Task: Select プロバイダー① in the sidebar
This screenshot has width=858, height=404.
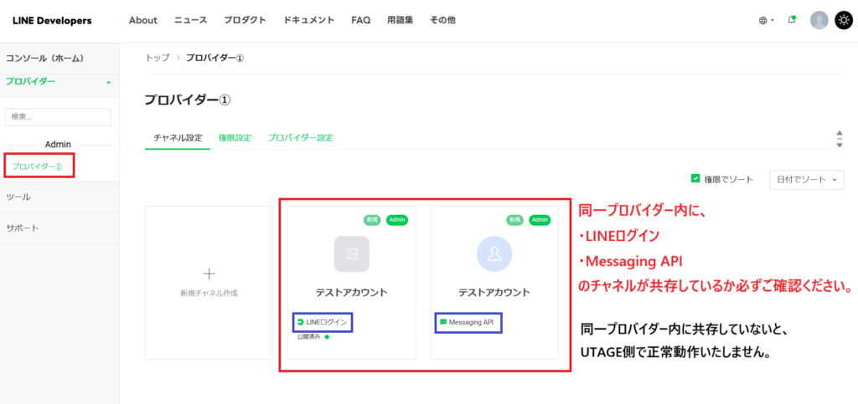Action: tap(38, 166)
